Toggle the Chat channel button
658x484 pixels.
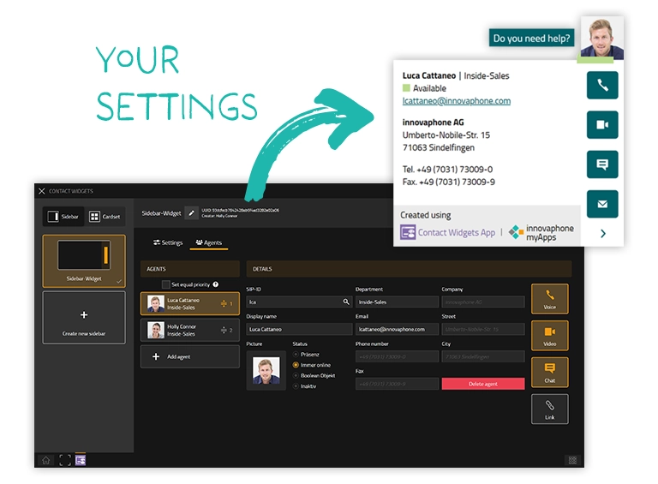550,372
